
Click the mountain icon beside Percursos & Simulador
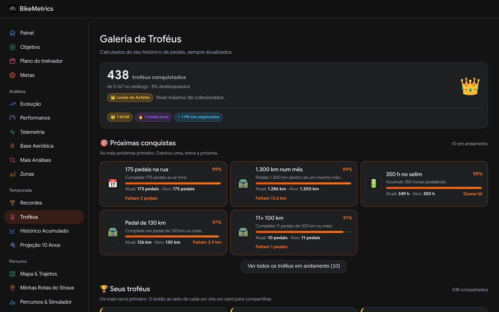click(x=12, y=302)
